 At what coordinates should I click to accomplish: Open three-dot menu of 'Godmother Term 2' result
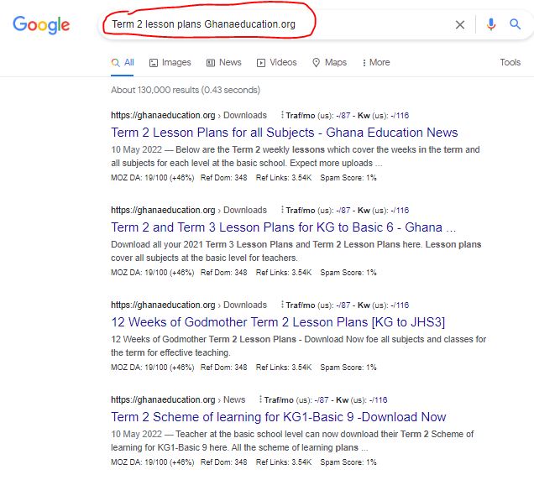282,305
